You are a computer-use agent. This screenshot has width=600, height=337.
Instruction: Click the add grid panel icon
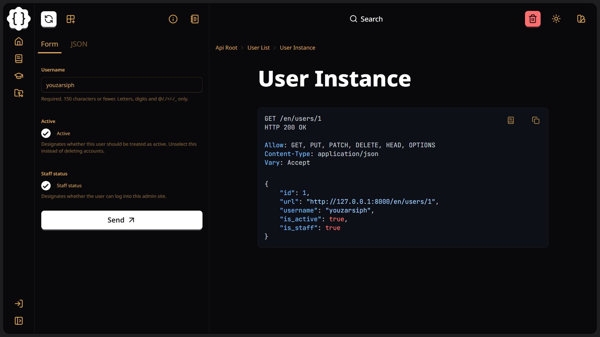point(71,19)
